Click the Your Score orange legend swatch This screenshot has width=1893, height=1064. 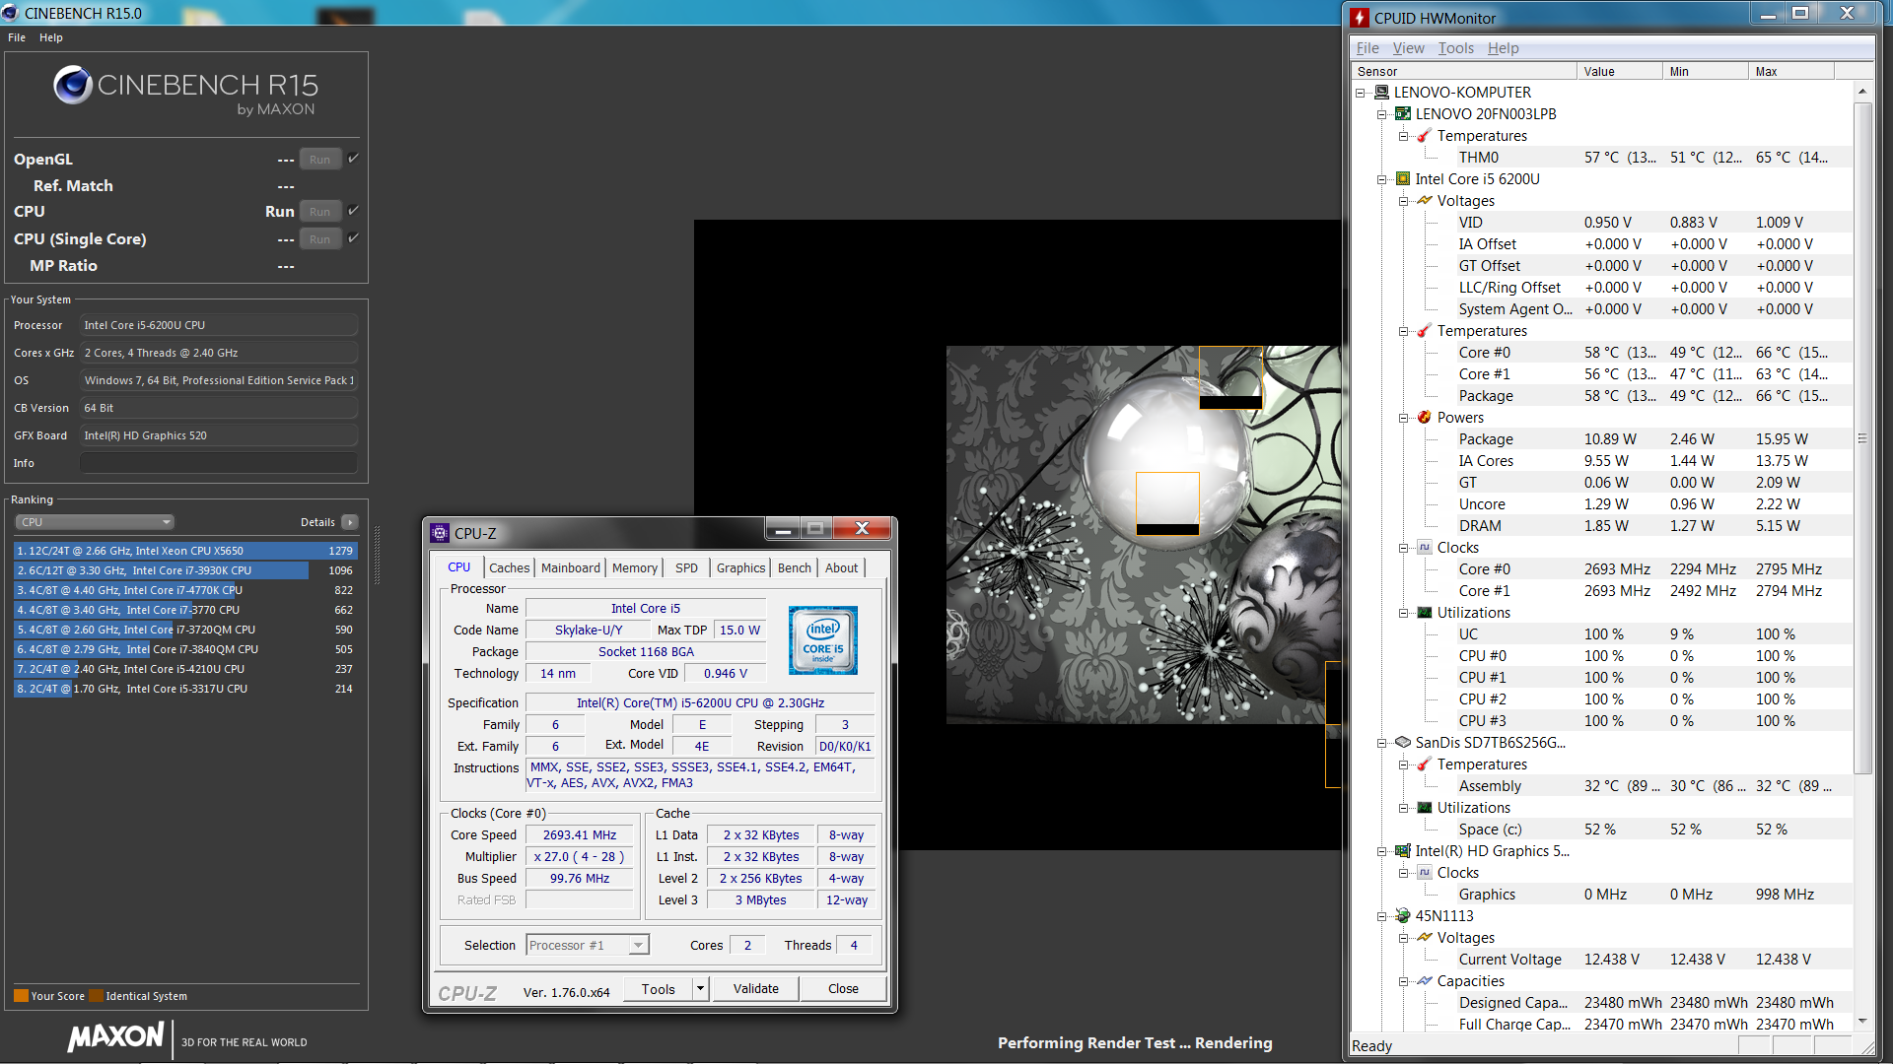click(21, 995)
